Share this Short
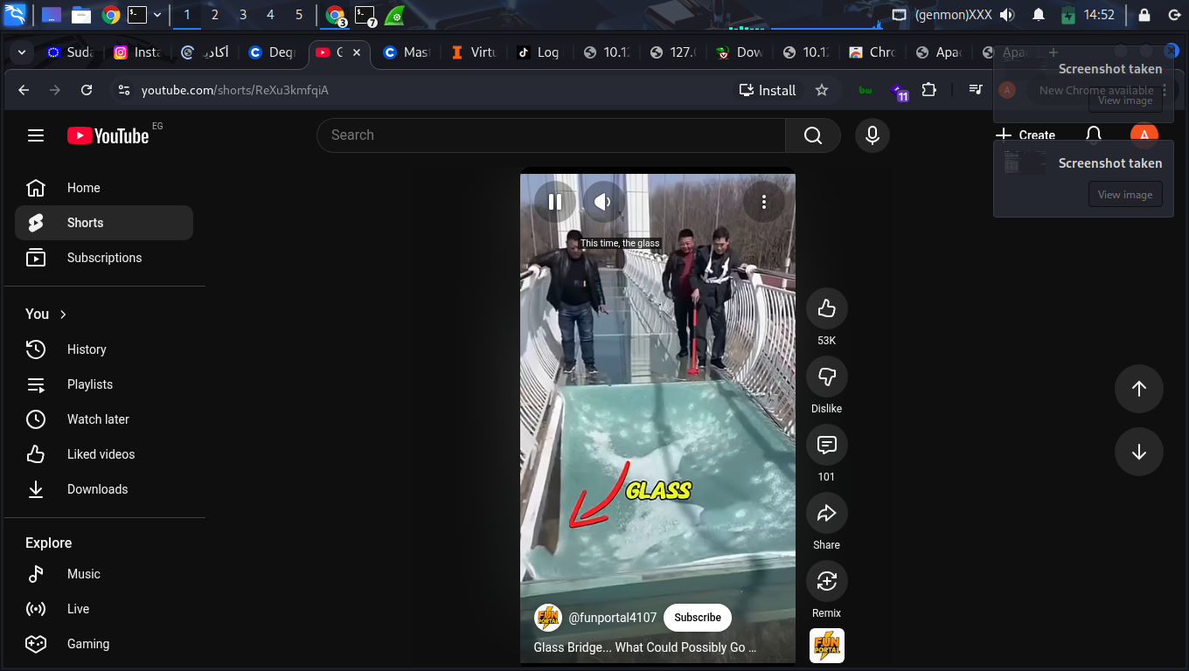The width and height of the screenshot is (1189, 671). point(827,513)
